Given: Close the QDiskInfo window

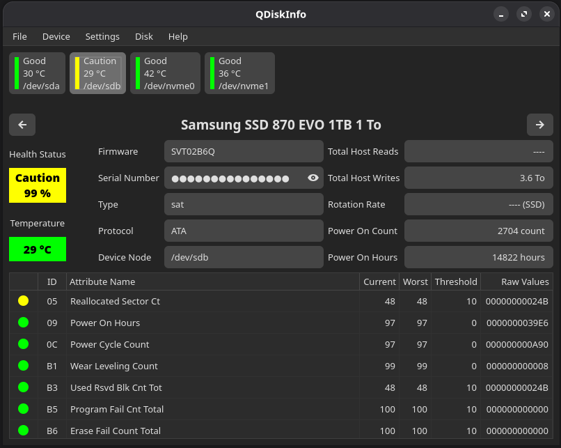Looking at the screenshot, I should coord(546,15).
